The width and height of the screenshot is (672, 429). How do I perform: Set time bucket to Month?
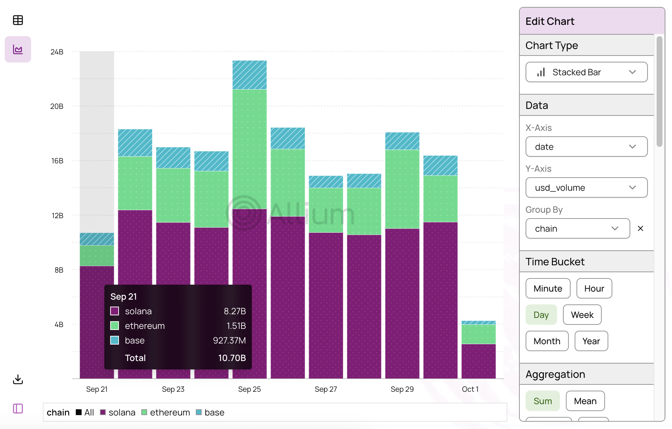pyautogui.click(x=547, y=341)
